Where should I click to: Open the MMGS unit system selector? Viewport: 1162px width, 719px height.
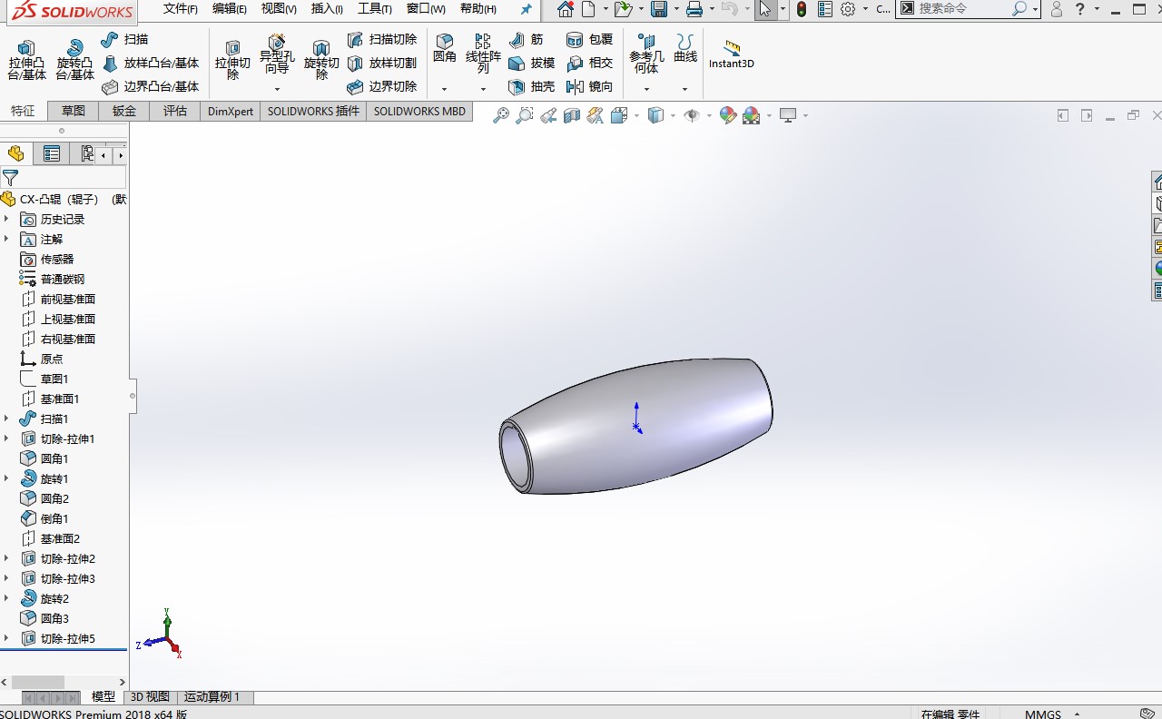coord(1051,714)
